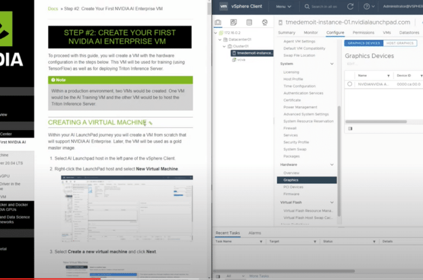
Task: Collapse the Virtual Flash section
Action: (x=332, y=202)
